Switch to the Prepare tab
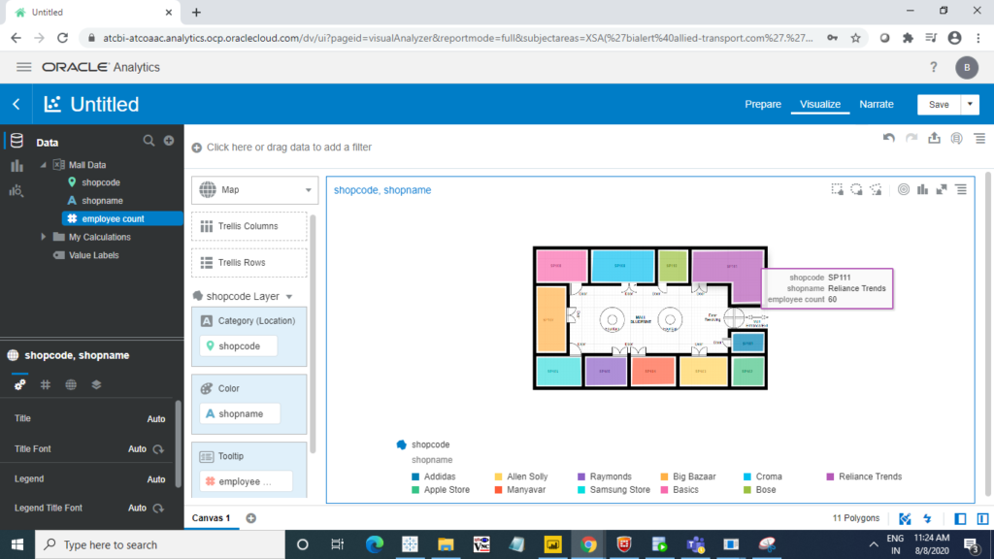The image size is (994, 559). 763,104
